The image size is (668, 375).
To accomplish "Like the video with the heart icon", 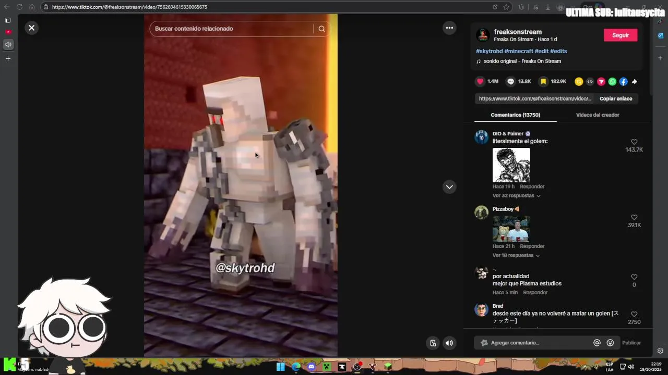I will [x=480, y=81].
